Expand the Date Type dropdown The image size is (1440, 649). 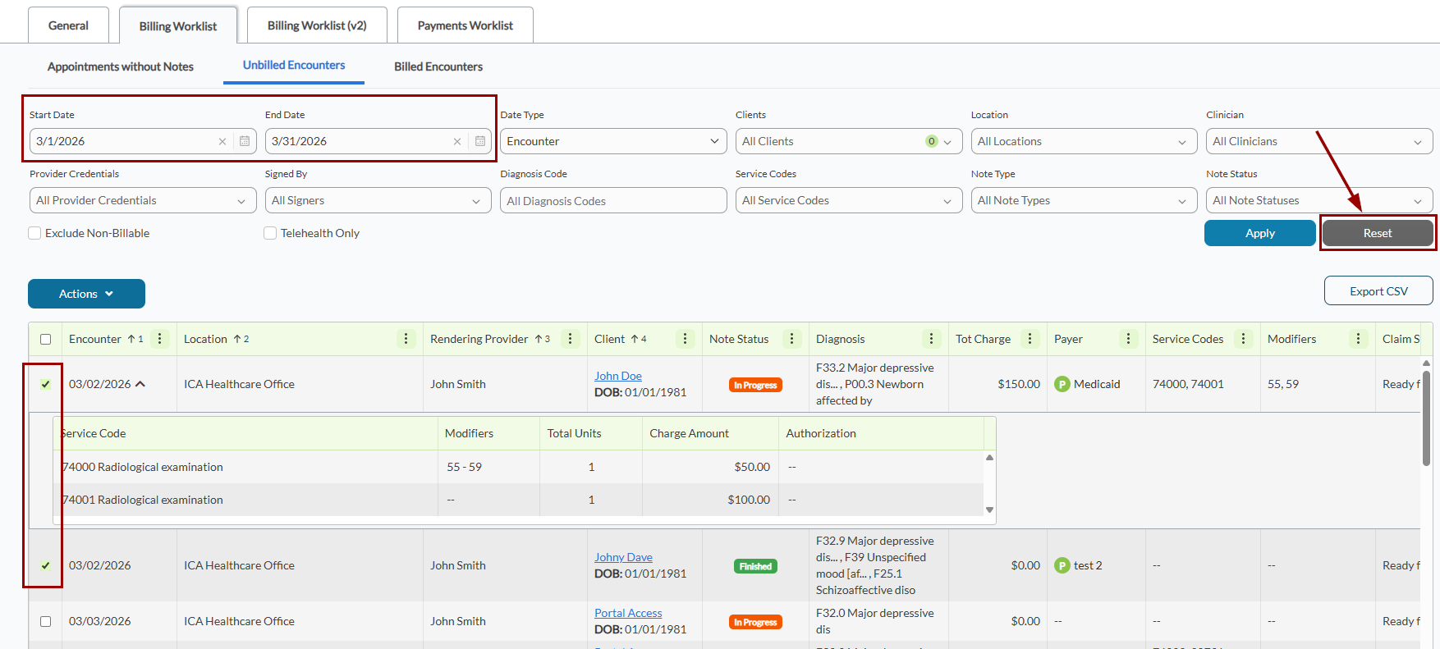(x=613, y=141)
